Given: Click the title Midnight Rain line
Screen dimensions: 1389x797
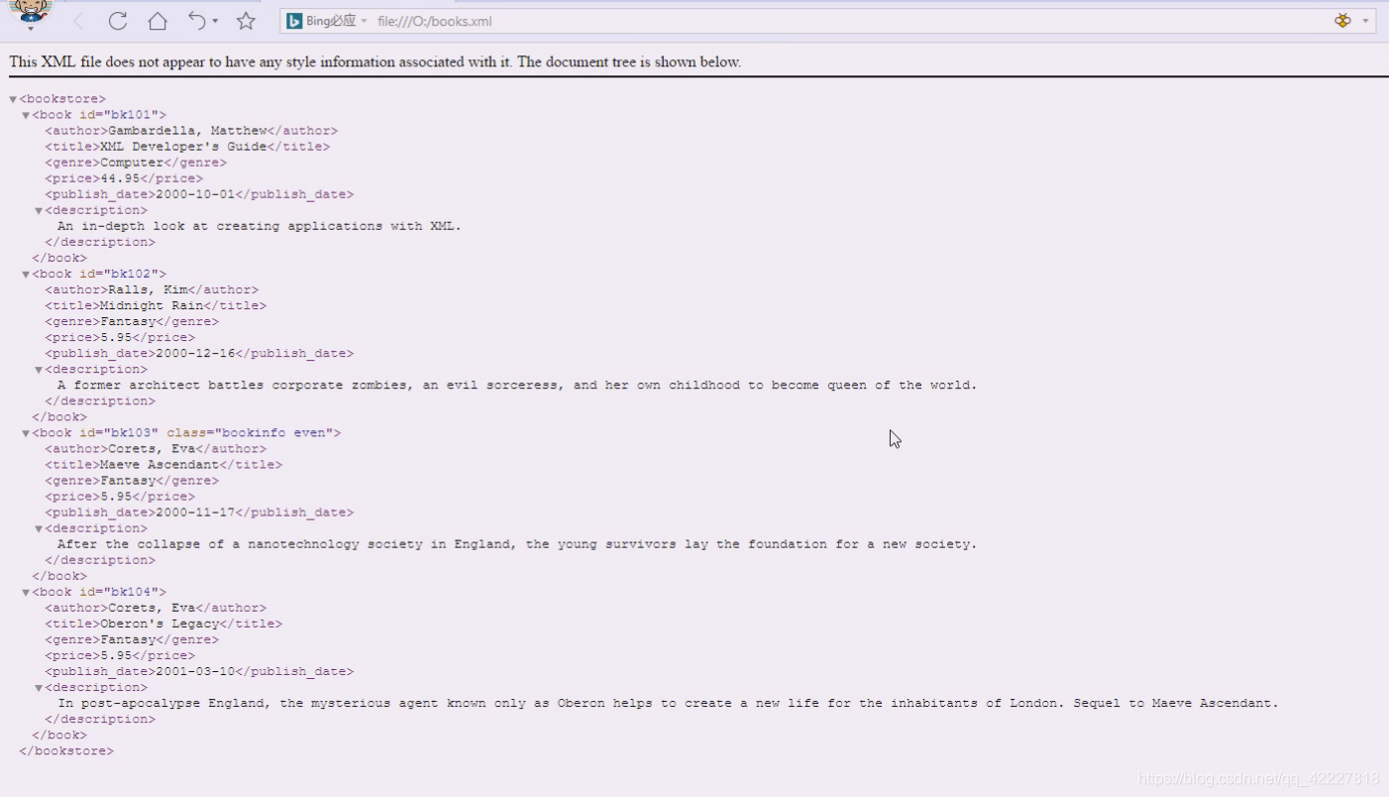Looking at the screenshot, I should click(x=156, y=306).
